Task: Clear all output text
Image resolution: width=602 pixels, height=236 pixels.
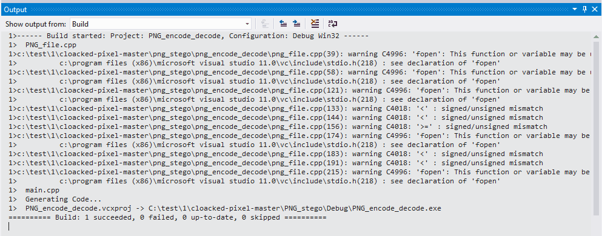Action: point(315,24)
